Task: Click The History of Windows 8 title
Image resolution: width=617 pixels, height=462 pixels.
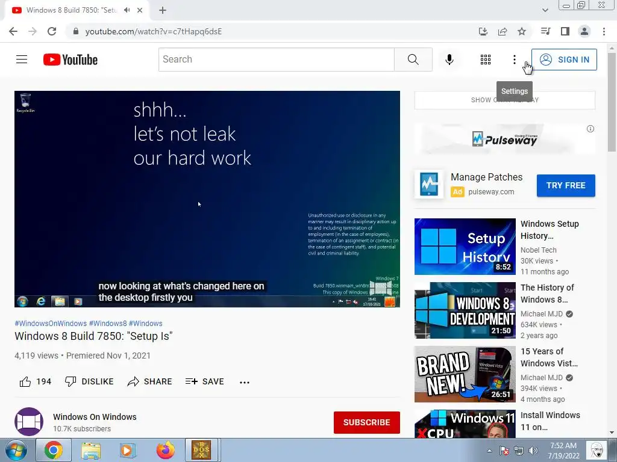Action: (547, 294)
